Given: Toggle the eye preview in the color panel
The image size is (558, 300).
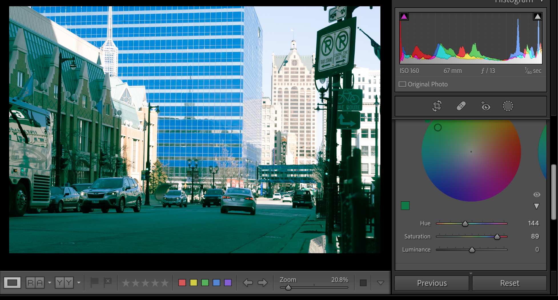Looking at the screenshot, I should (x=537, y=194).
